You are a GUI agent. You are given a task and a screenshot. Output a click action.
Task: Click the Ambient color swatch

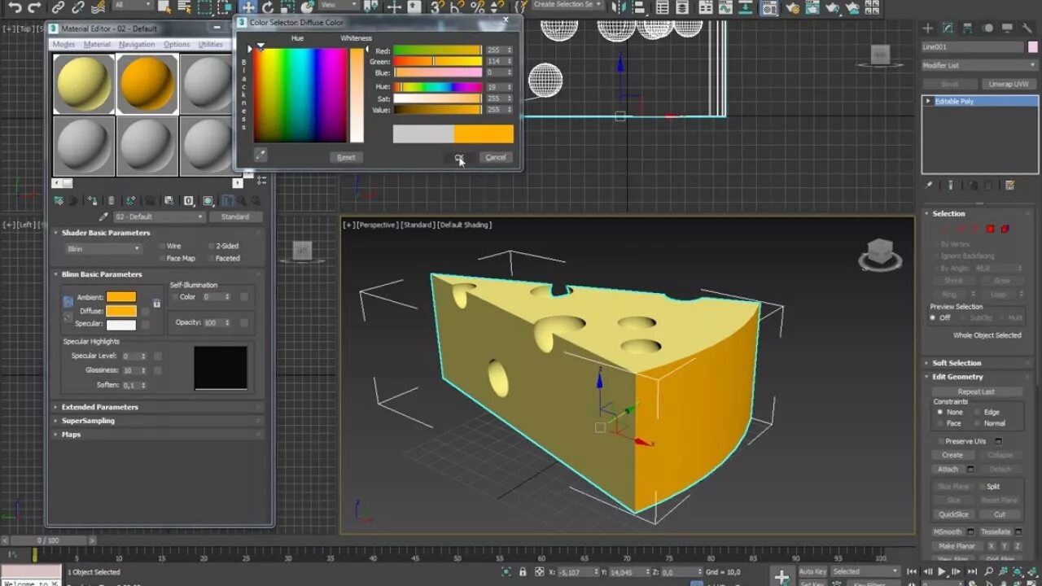click(x=121, y=297)
